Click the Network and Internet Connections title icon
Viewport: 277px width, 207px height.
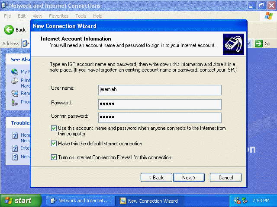[4, 6]
